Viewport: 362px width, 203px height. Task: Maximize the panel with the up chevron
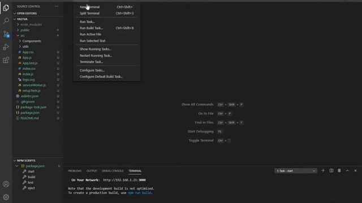pos(347,170)
